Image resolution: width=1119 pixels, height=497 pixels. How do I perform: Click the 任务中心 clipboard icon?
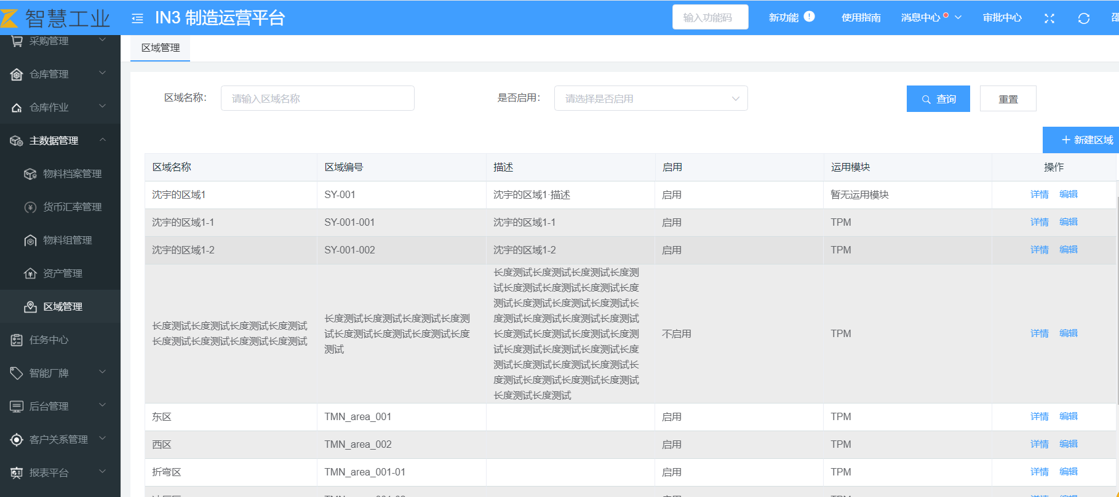point(17,340)
